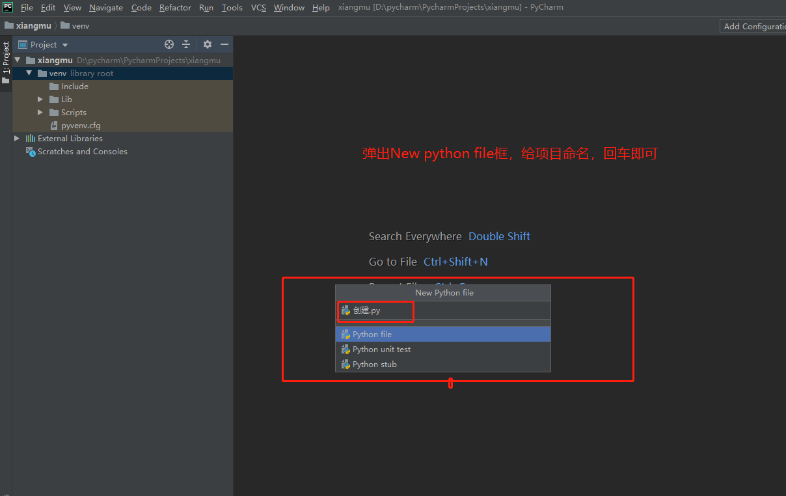Open the Edit menu
This screenshot has width=786, height=496.
(48, 8)
